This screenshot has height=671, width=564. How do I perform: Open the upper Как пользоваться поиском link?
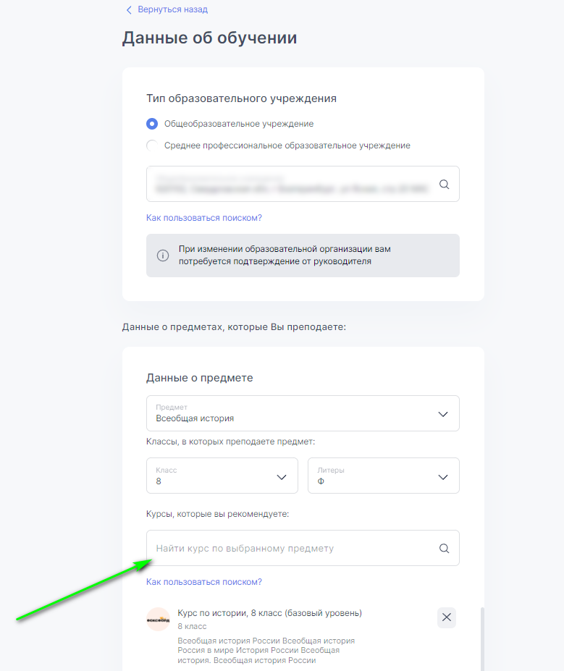tap(204, 218)
